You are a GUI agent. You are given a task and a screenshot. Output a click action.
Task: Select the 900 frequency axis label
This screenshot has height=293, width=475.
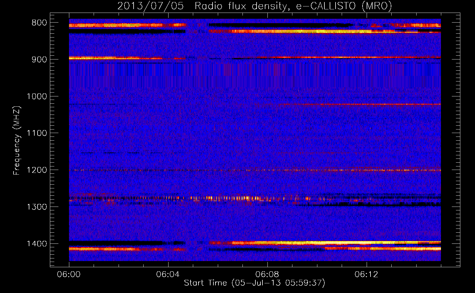pyautogui.click(x=39, y=59)
